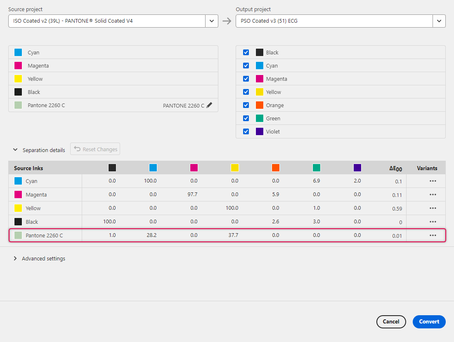This screenshot has width=454, height=342.
Task: Click the Violet label in output inks
Action: (273, 131)
